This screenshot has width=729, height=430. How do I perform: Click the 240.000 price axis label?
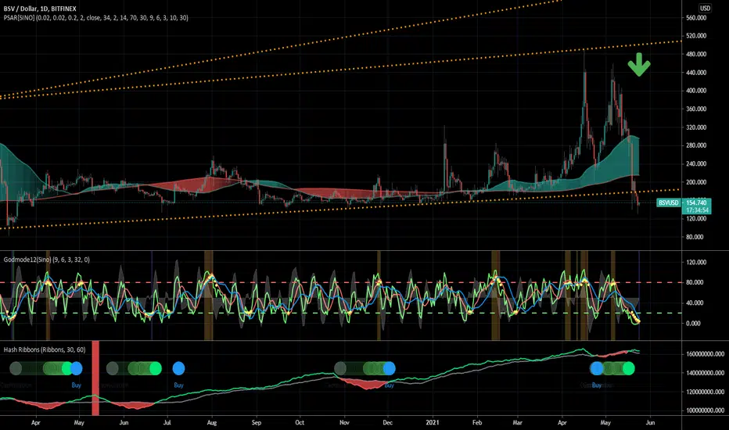click(696, 163)
